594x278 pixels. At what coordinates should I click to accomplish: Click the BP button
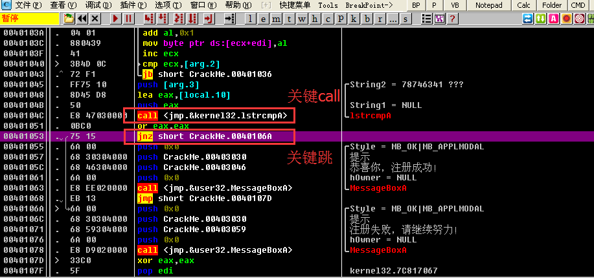pyautogui.click(x=416, y=5)
